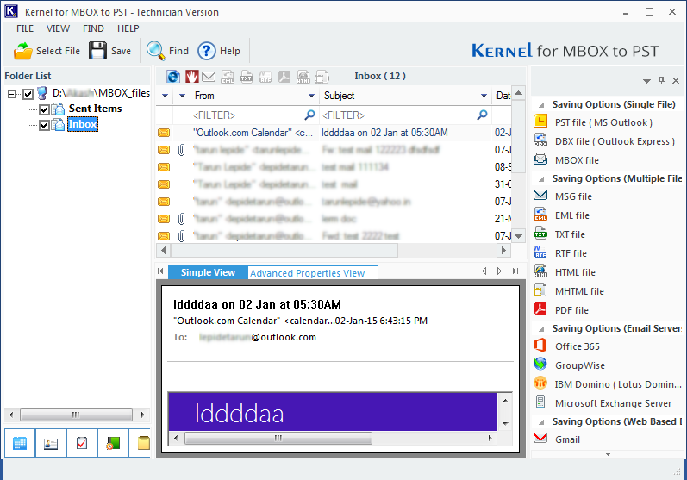Choose PST file (MS Outlook) saving option
This screenshot has width=687, height=480.
[x=603, y=122]
